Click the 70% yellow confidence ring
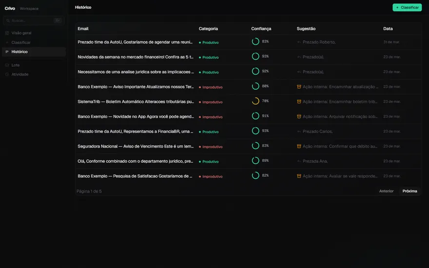The height and width of the screenshot is (268, 429). (x=255, y=101)
